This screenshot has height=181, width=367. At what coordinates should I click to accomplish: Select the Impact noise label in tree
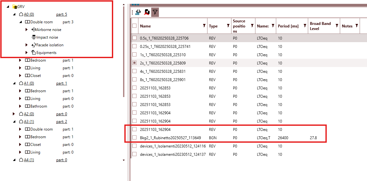click(x=47, y=37)
